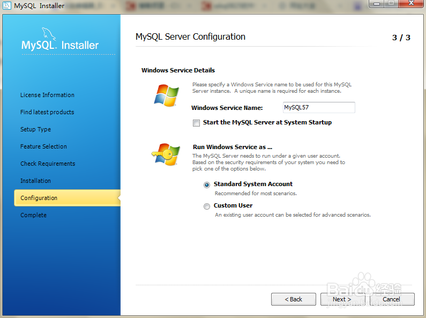The width and height of the screenshot is (426, 318).
Task: Open the Setup Type step
Action: click(x=35, y=129)
